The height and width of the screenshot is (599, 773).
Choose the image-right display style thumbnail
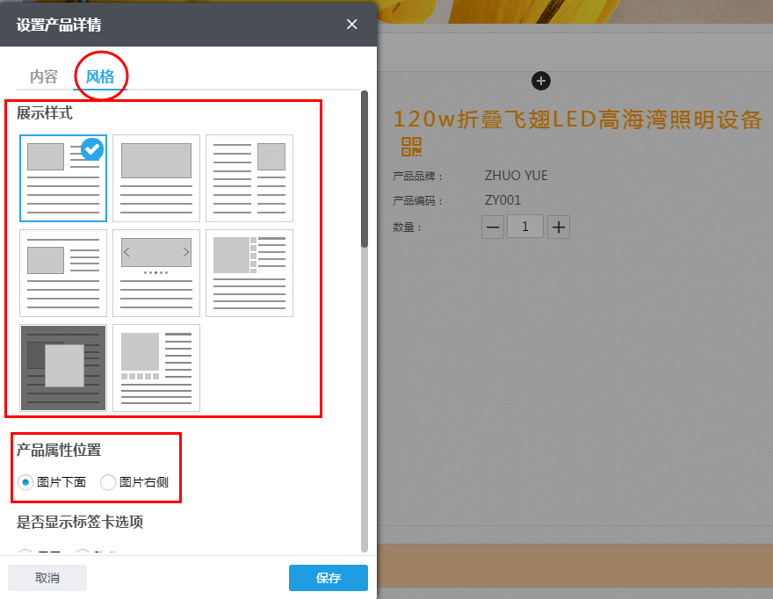[x=249, y=178]
